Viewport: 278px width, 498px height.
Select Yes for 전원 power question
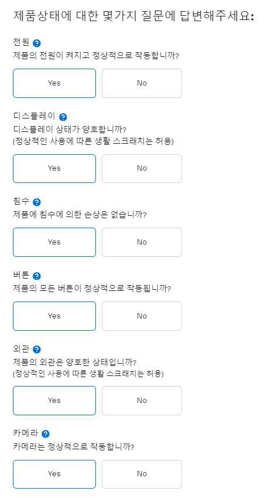[54, 83]
